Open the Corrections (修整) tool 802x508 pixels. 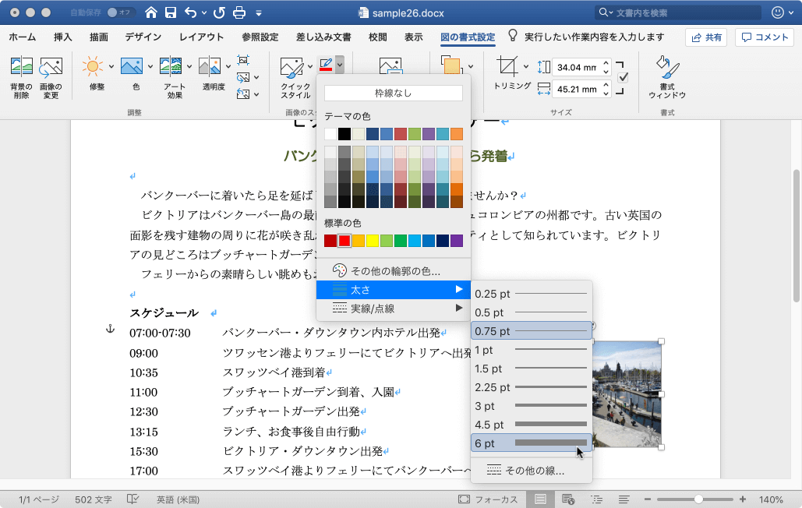coord(93,67)
